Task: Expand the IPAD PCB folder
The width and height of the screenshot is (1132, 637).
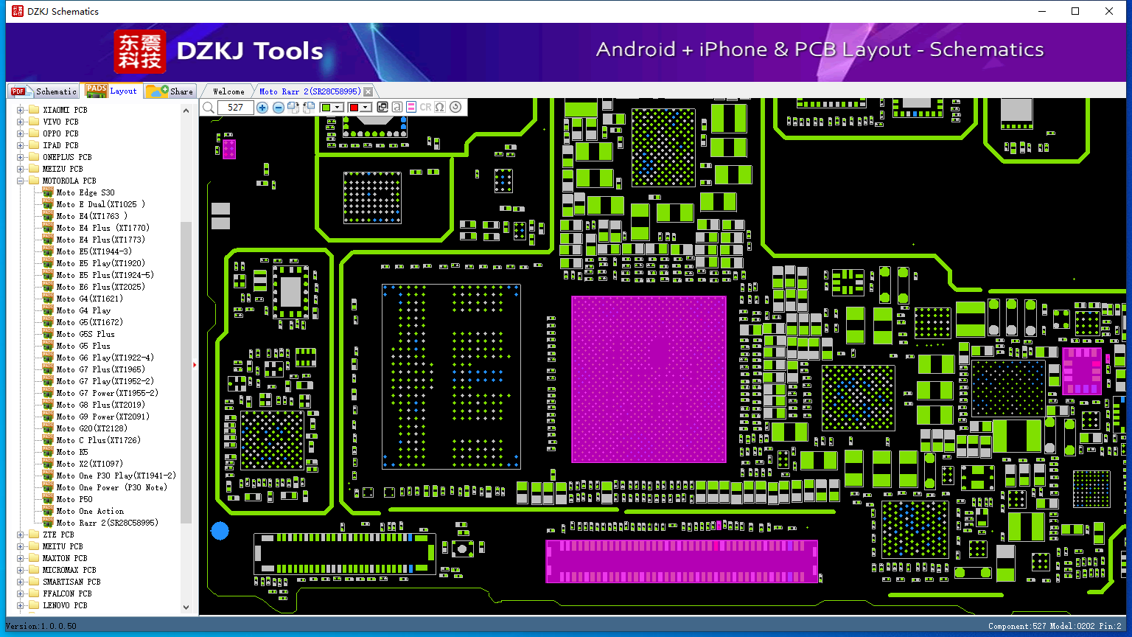Action: (21, 145)
